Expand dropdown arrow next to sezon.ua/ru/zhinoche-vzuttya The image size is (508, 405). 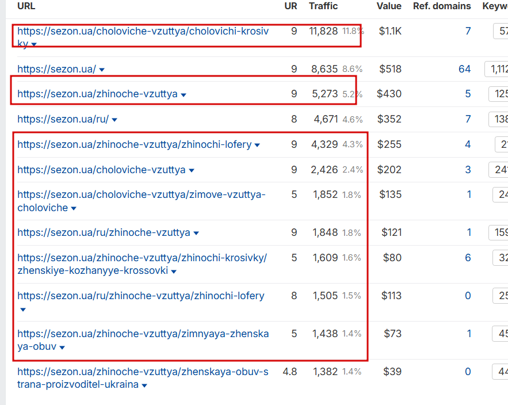[196, 234]
